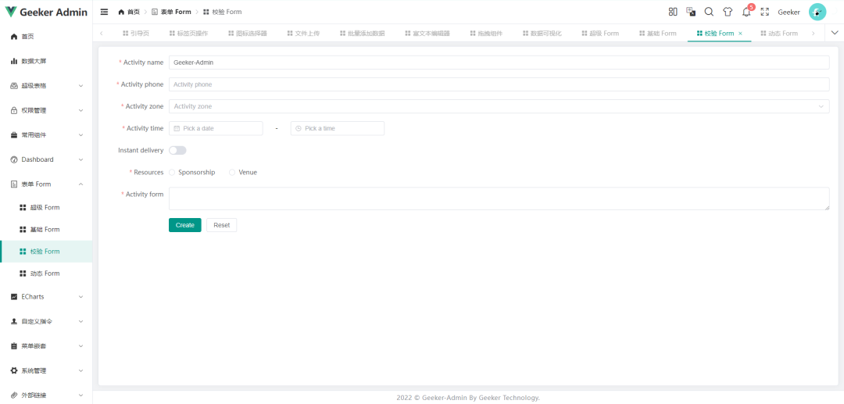
Task: Switch to the 动态 Form tab
Action: click(x=779, y=34)
